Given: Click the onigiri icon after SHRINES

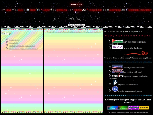Looking at the screenshot, I should click(84, 10).
